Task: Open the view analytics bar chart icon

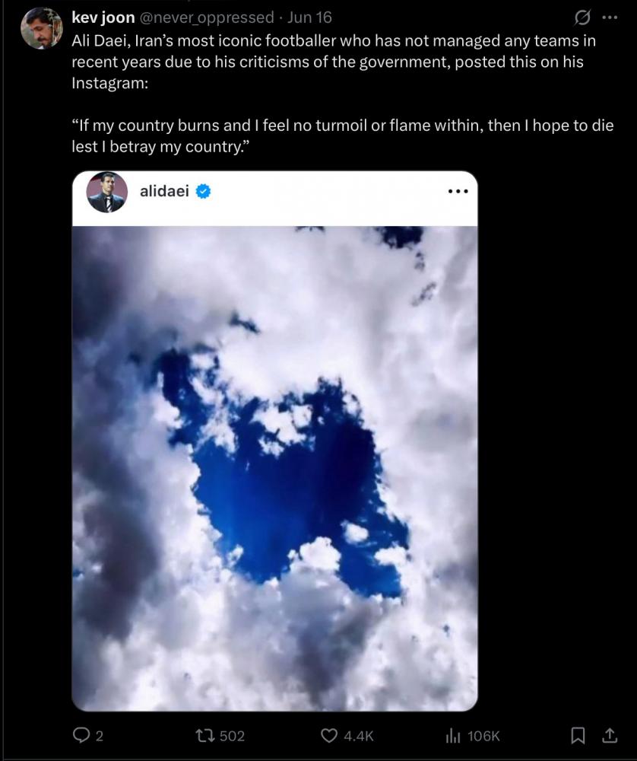Action: (453, 735)
